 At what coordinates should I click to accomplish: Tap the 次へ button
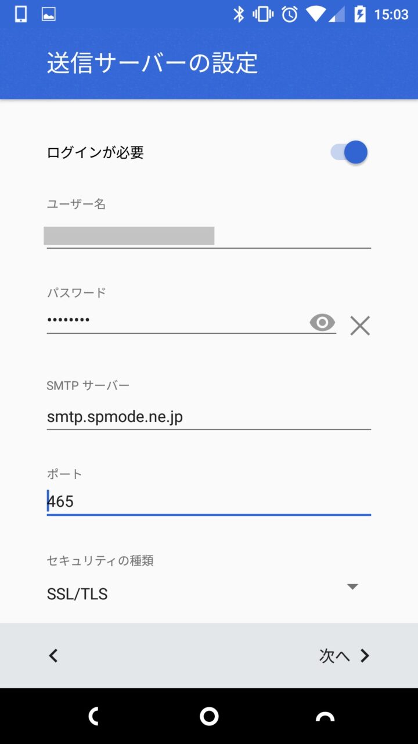pyautogui.click(x=334, y=656)
